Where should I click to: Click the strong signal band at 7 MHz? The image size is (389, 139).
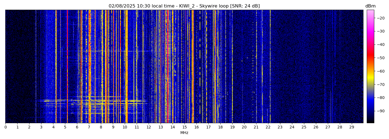coord(89,67)
